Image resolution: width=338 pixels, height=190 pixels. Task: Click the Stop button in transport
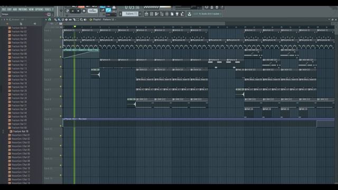pos(78,11)
